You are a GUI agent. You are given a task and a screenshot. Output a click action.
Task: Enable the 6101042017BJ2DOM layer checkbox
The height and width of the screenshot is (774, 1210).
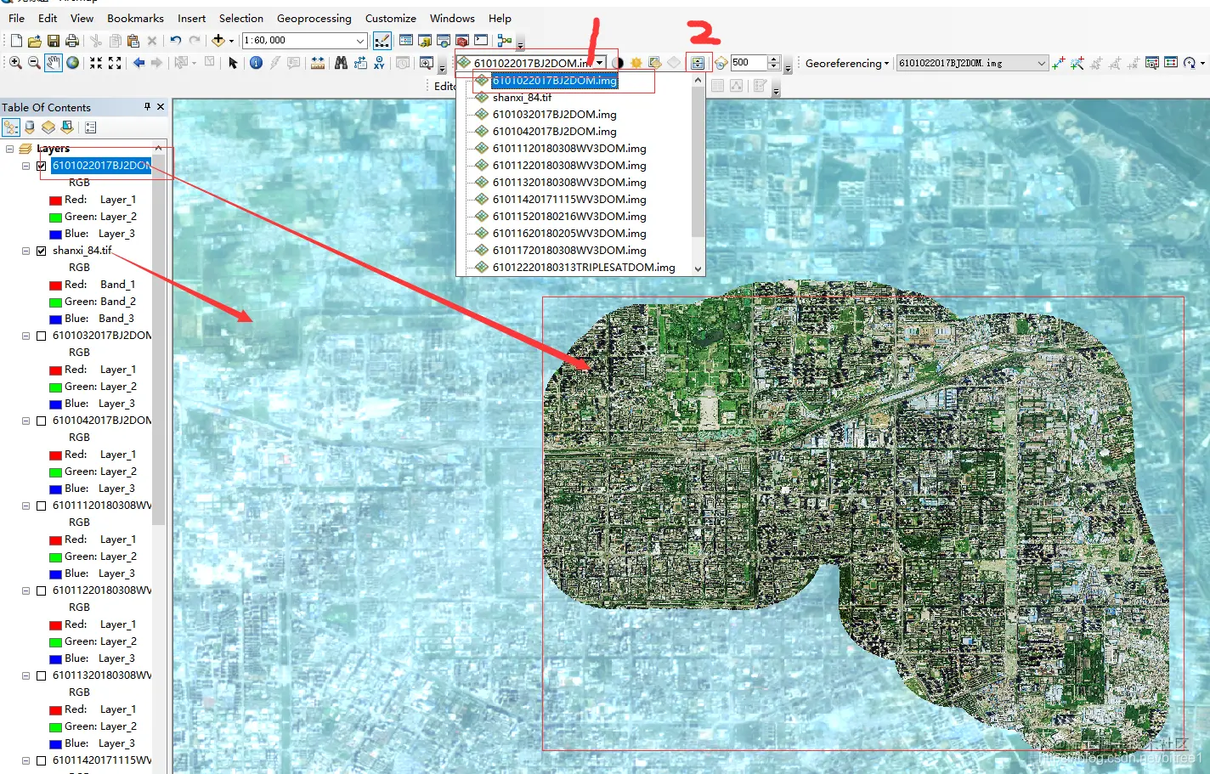41,421
